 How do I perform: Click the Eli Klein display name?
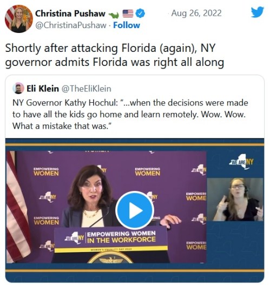pyautogui.click(x=43, y=89)
